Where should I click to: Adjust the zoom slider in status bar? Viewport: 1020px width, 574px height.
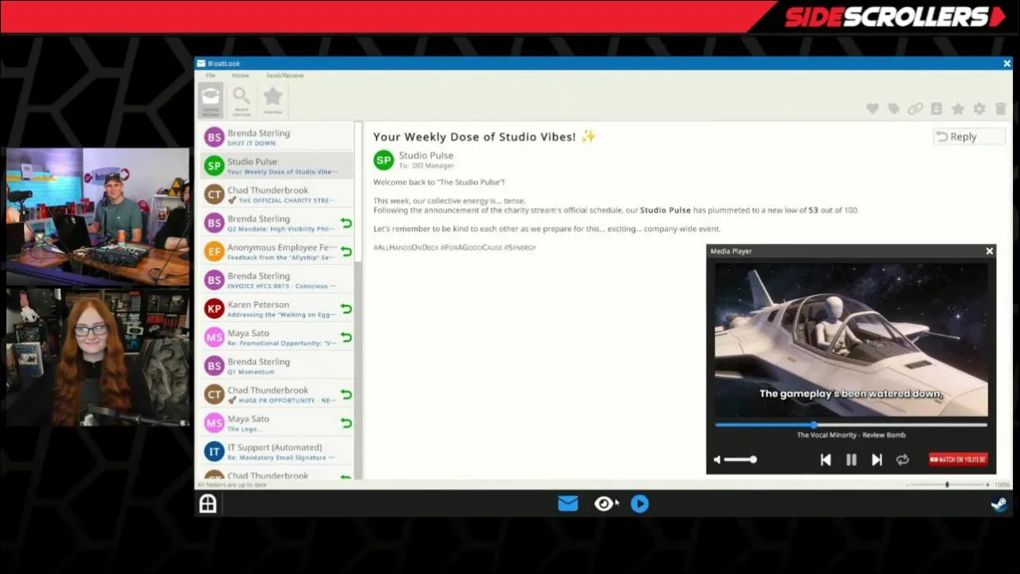click(947, 485)
